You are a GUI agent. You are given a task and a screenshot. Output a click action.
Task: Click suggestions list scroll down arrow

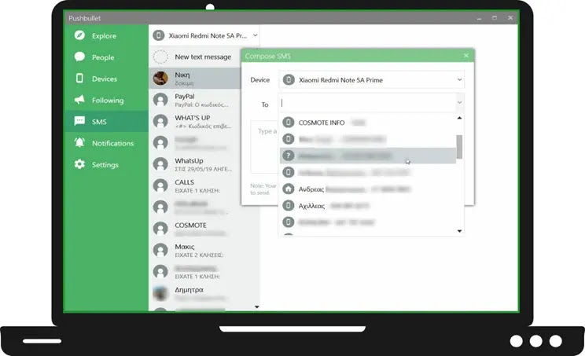click(459, 232)
